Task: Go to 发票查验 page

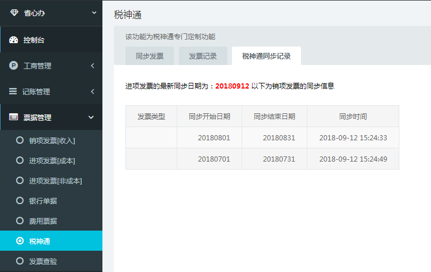Action: click(43, 261)
